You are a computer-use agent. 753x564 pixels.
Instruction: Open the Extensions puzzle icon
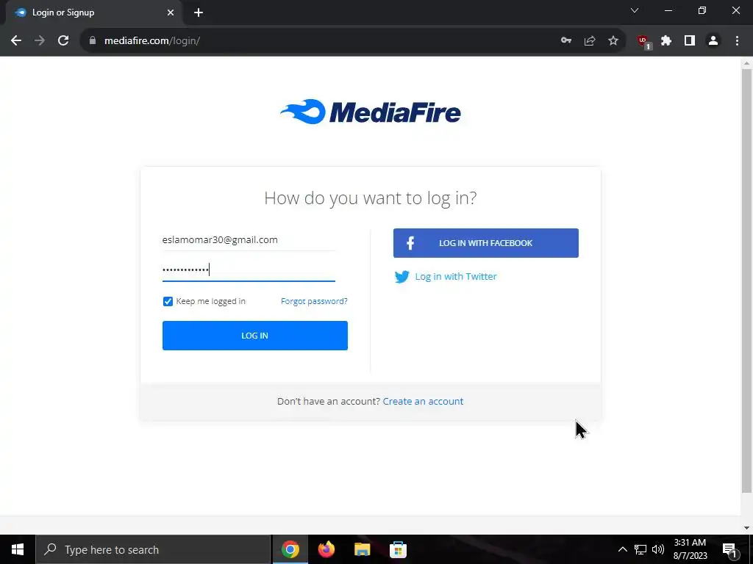click(x=666, y=41)
